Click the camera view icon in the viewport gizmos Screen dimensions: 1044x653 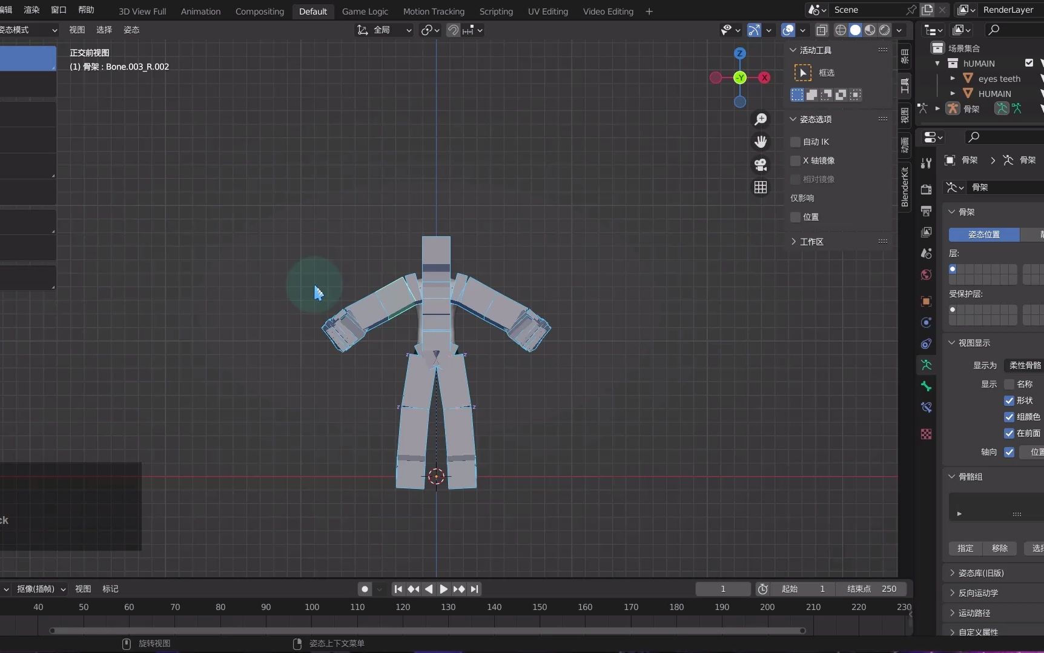[x=761, y=165]
